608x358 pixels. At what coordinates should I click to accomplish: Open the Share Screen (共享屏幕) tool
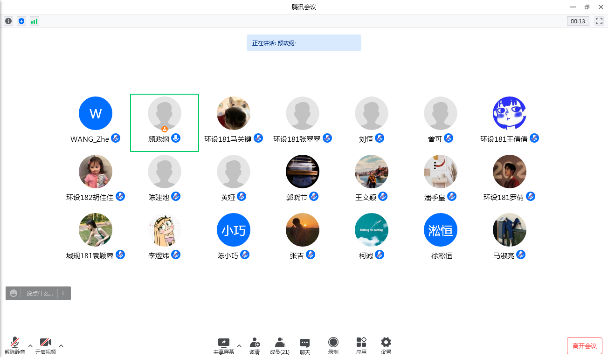[224, 346]
